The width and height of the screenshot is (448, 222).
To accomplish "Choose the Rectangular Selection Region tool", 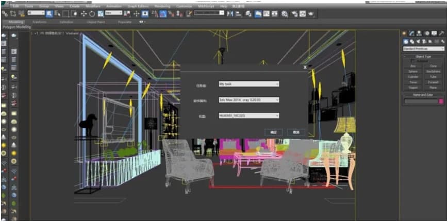I will coord(65,13).
